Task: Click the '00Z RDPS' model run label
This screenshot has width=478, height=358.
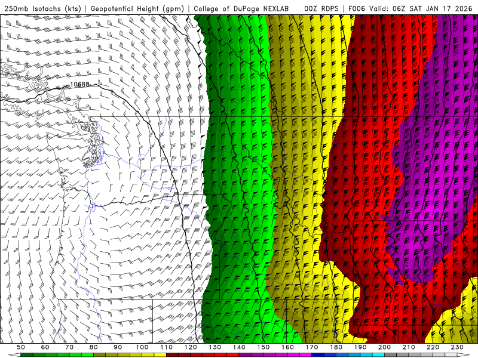Action: pyautogui.click(x=321, y=8)
